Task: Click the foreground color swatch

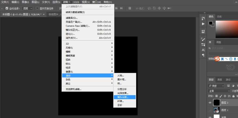Action: click(211, 23)
